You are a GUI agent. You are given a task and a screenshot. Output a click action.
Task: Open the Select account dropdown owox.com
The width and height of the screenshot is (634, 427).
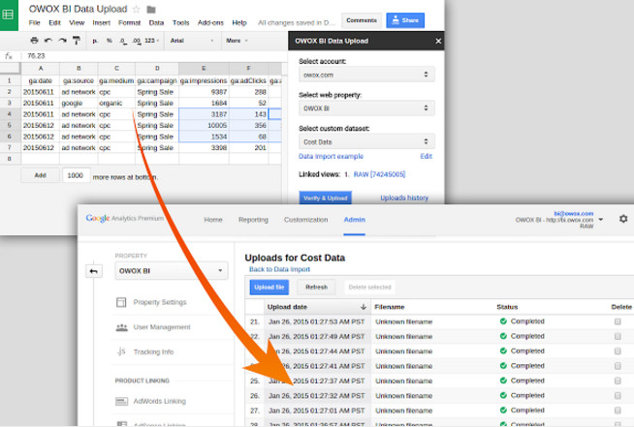(x=366, y=75)
